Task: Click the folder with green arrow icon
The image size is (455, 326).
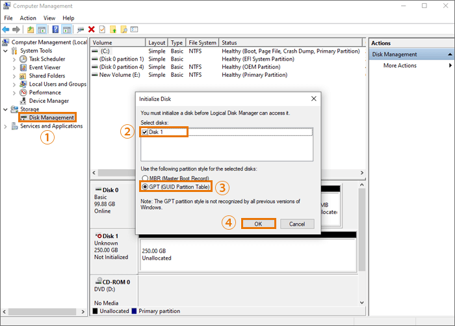Action: point(113,29)
